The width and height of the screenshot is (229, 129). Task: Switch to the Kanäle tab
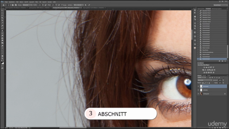click(204, 76)
